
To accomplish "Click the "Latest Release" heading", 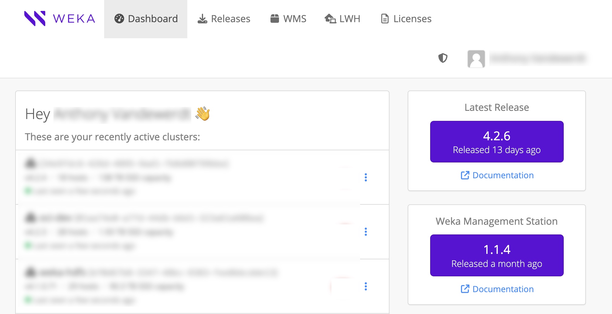I will point(497,108).
